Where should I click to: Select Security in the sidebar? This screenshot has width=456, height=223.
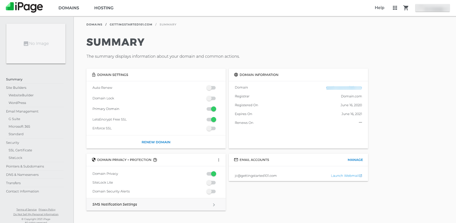pos(13,143)
